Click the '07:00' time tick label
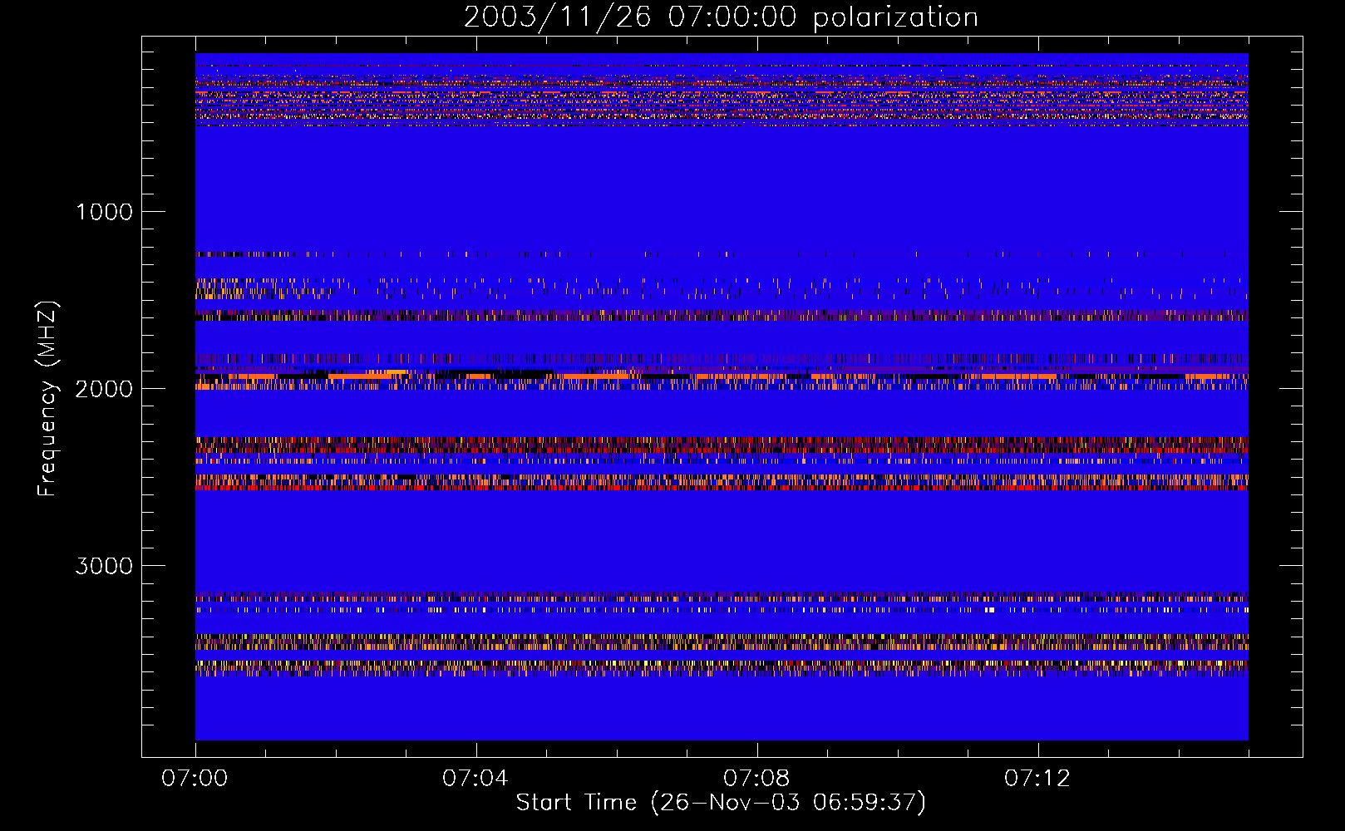1345x831 pixels. (x=195, y=779)
